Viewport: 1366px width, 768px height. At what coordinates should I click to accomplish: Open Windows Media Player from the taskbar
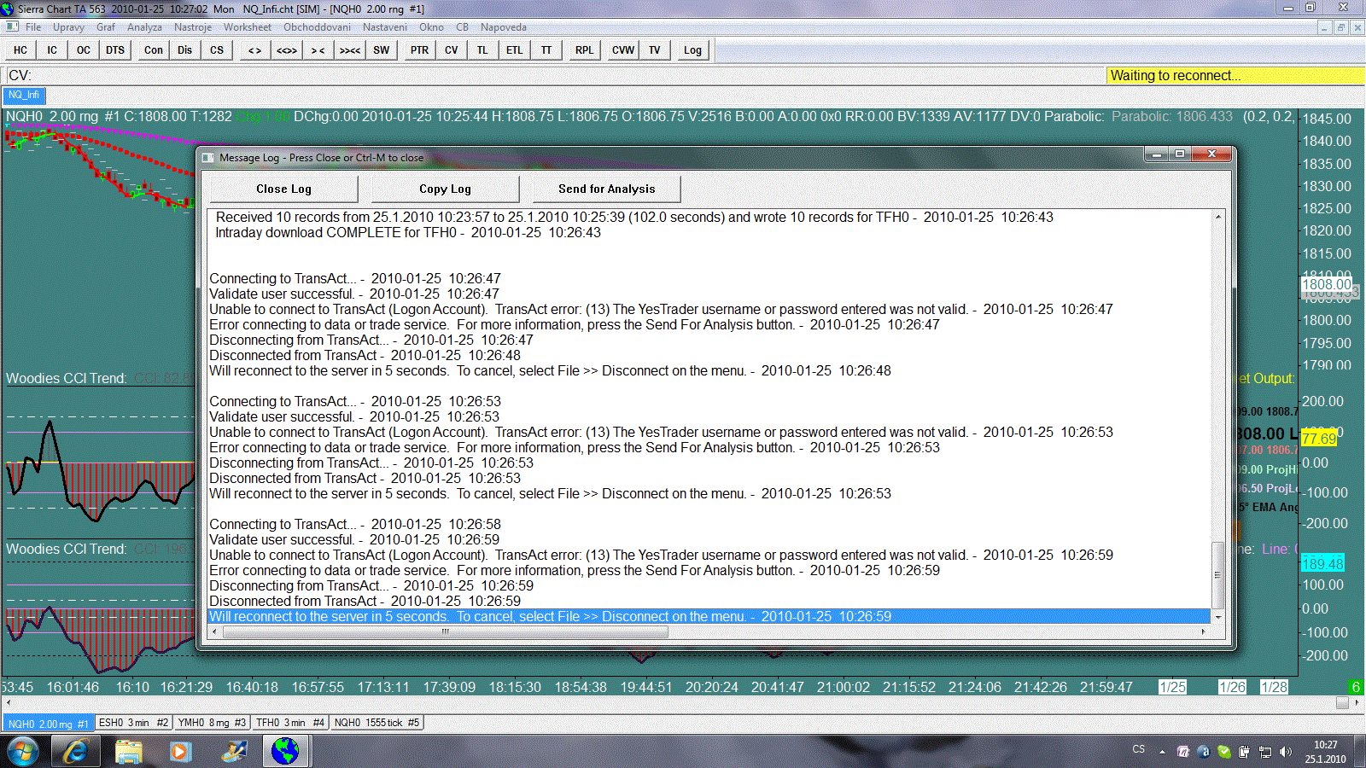tap(179, 752)
